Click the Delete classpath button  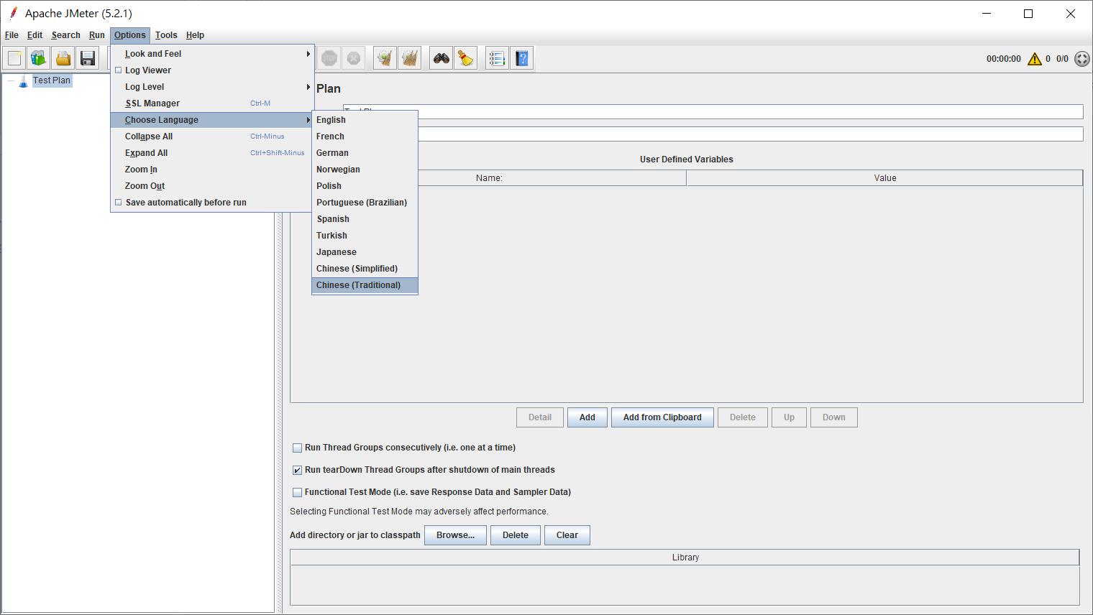click(516, 535)
